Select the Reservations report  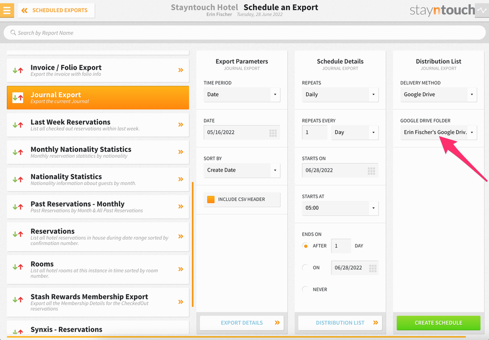pyautogui.click(x=98, y=237)
